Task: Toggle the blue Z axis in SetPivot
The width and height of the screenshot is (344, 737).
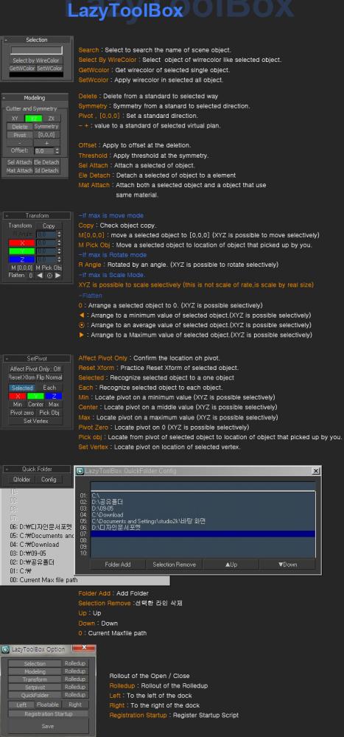Action: coord(54,397)
